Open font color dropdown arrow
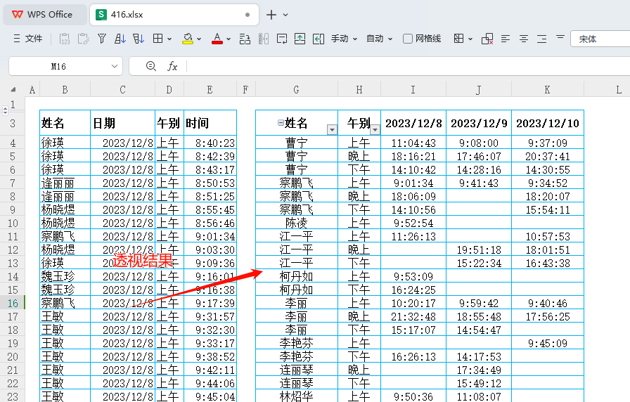Screen dimensions: 630x402 tap(229, 39)
